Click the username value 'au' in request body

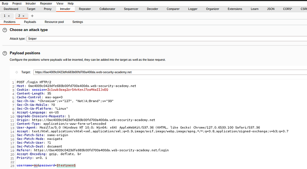(x=36, y=166)
